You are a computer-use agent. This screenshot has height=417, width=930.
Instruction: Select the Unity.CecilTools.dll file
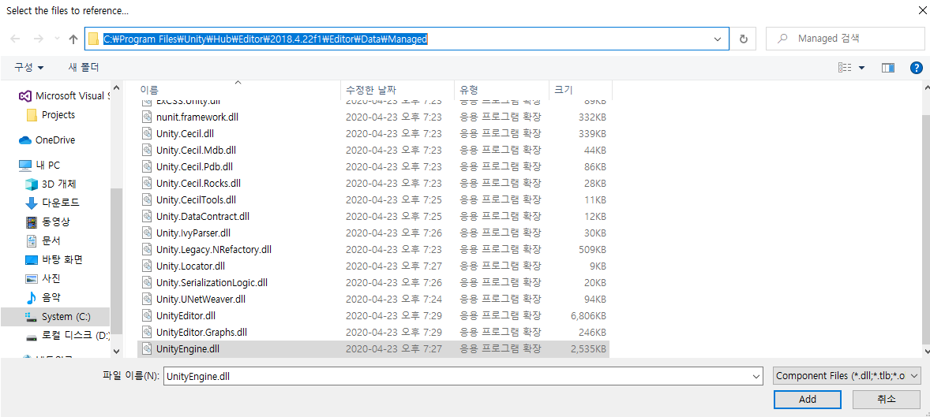click(x=373, y=200)
